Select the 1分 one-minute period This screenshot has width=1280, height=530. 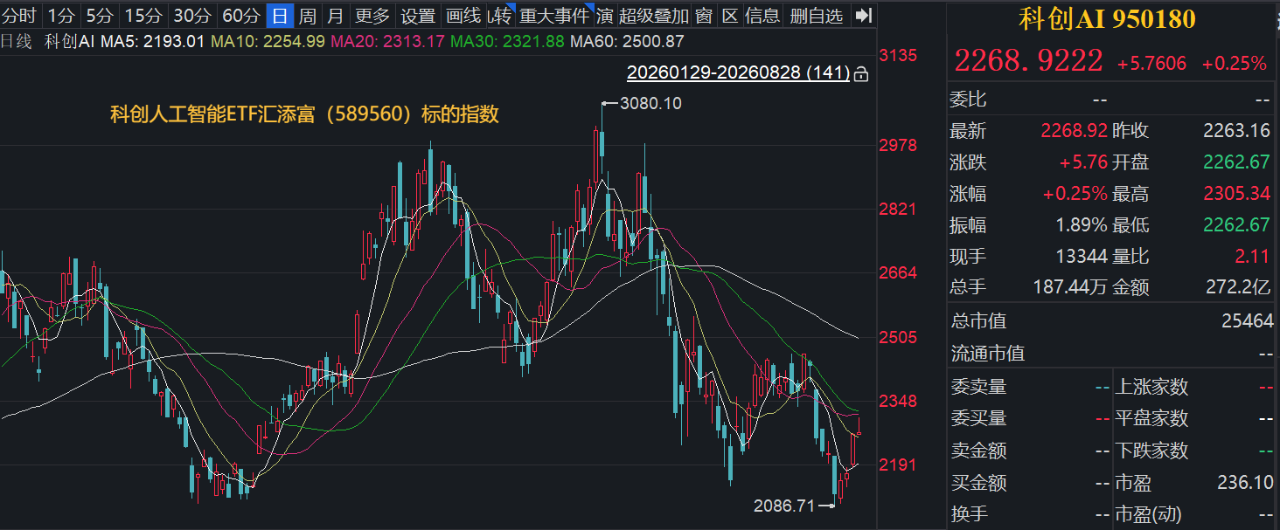[60, 15]
